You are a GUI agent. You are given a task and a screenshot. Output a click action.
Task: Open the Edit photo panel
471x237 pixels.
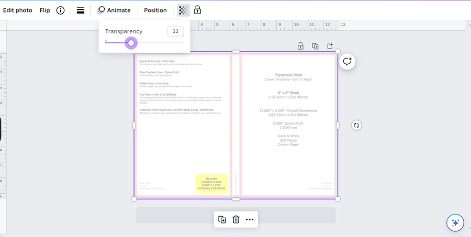pos(18,10)
